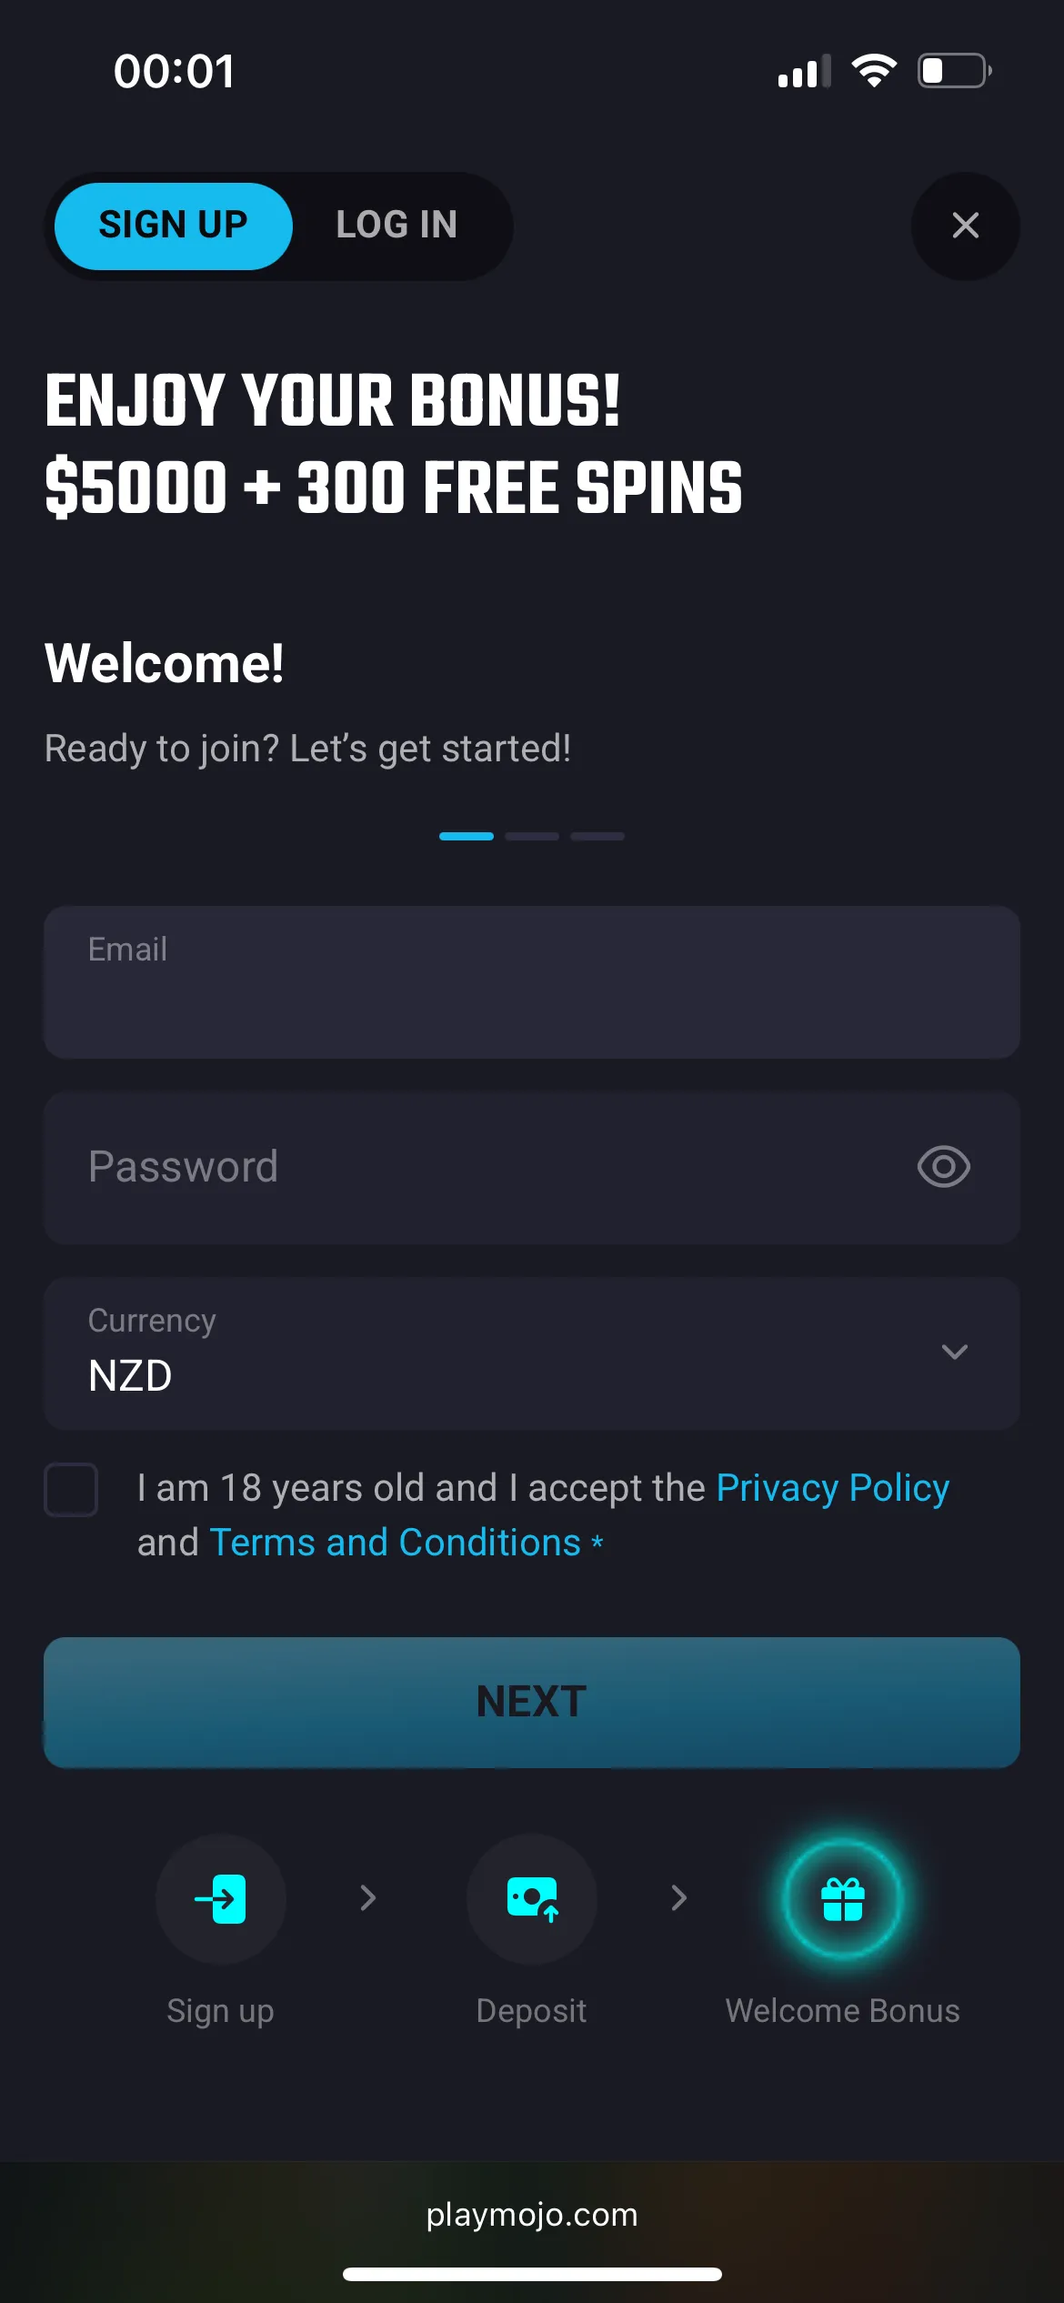The image size is (1064, 2303).
Task: Check the 18 years old agreement box
Action: 72,1490
